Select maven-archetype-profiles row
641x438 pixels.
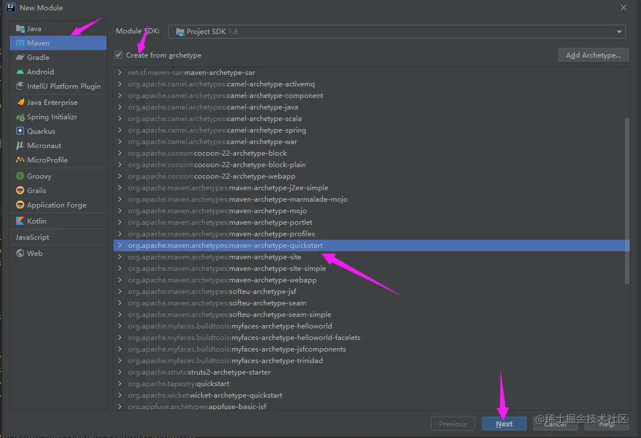point(371,234)
